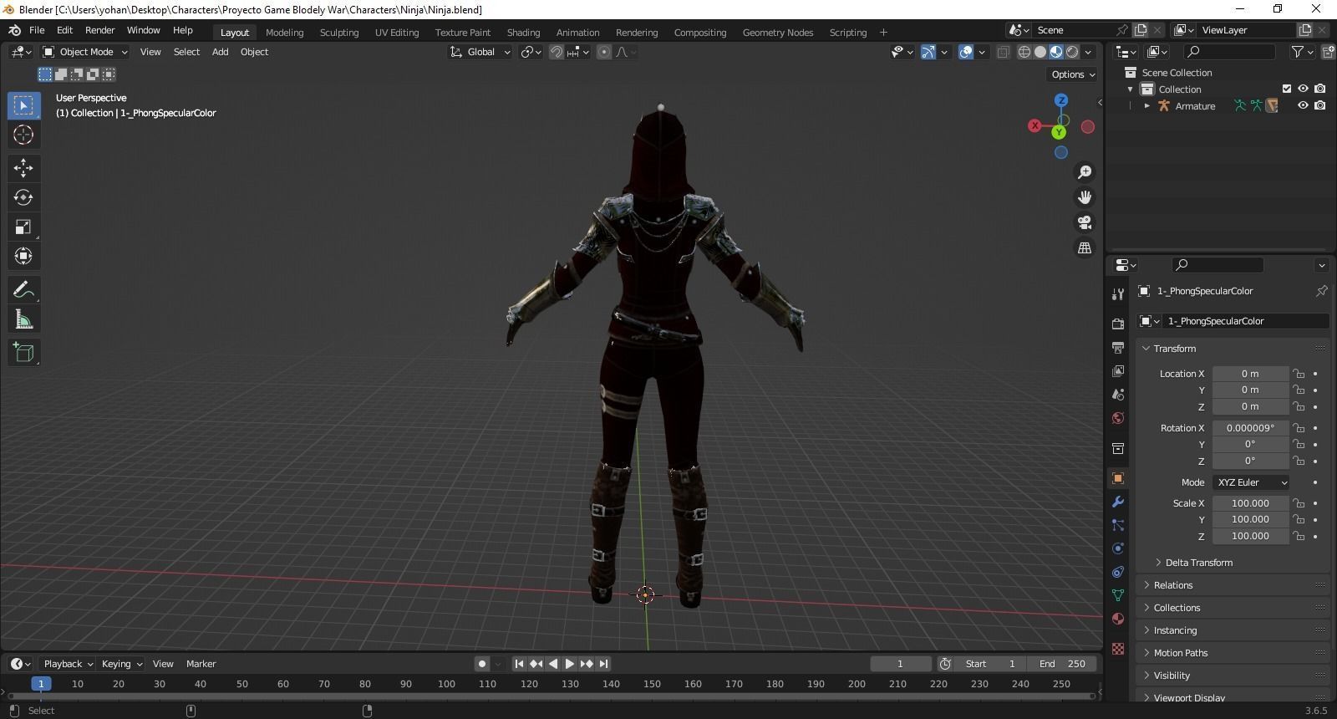This screenshot has width=1337, height=719.
Task: Switch orthographic/perspective grid icon
Action: pos(1085,248)
